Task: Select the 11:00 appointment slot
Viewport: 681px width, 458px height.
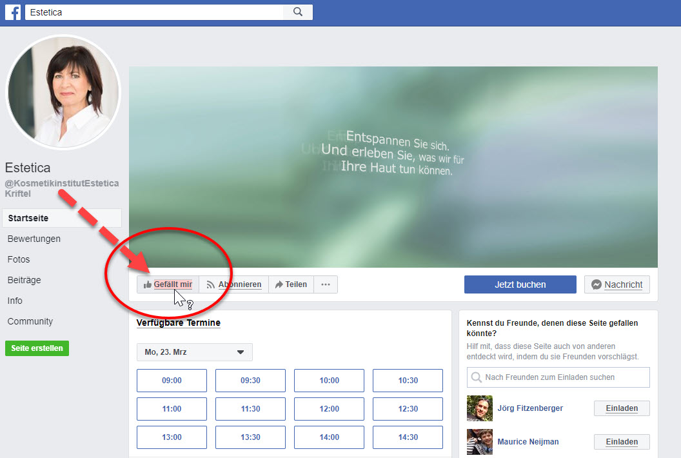Action: [x=172, y=409]
